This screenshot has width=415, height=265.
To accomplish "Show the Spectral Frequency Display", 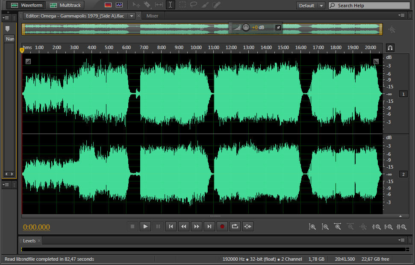I will (108, 5).
